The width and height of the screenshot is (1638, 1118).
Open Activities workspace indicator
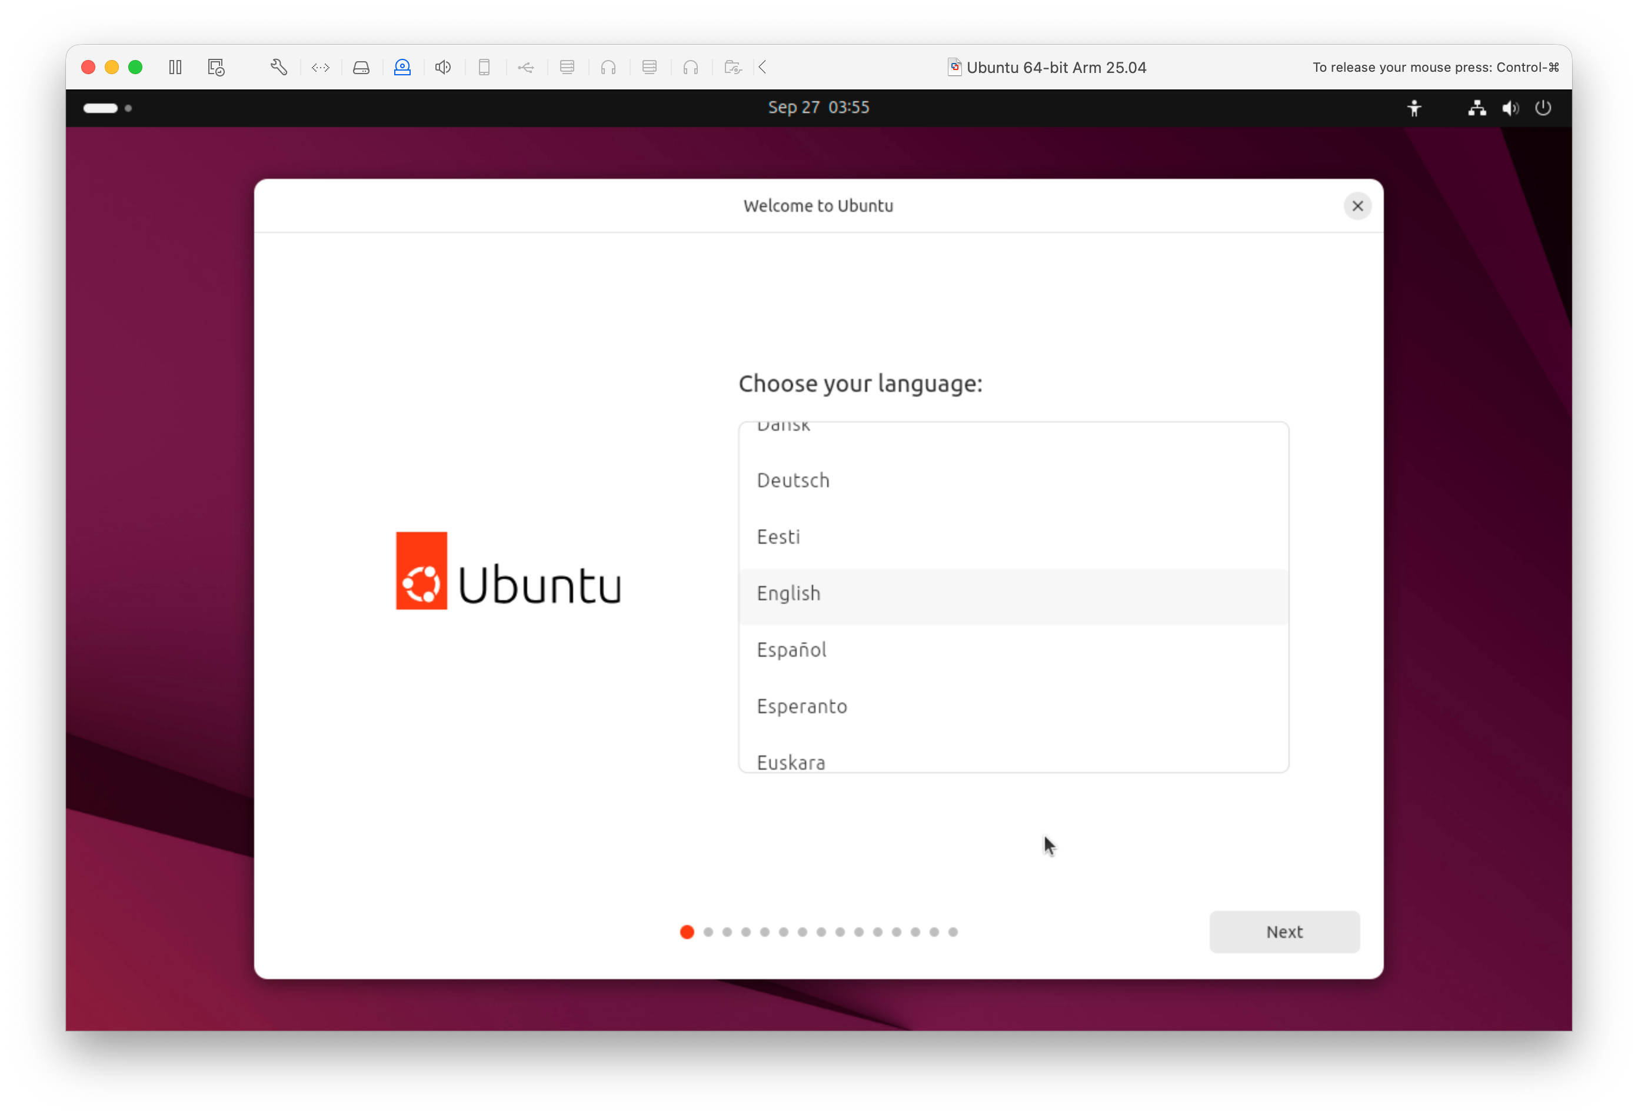(x=107, y=108)
